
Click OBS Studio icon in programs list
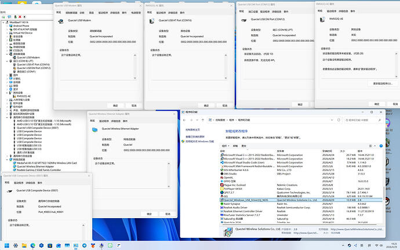222,173
